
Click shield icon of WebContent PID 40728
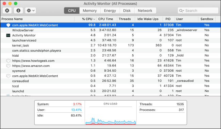click(x=8, y=76)
